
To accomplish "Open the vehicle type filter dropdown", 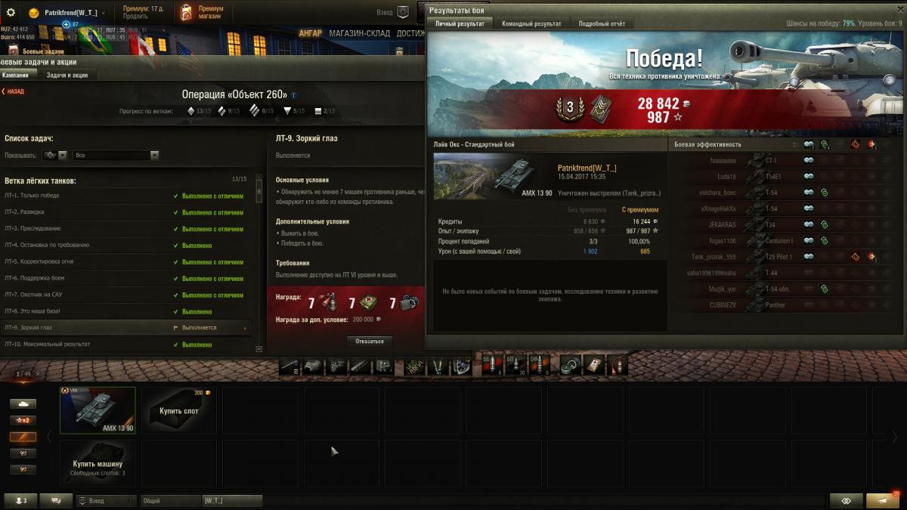I will (56, 155).
